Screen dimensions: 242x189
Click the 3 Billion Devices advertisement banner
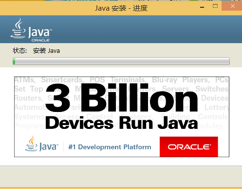click(122, 117)
